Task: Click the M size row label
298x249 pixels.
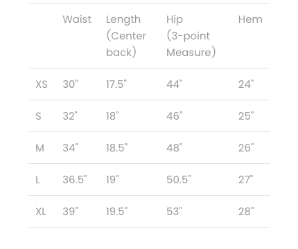Action: click(x=40, y=148)
